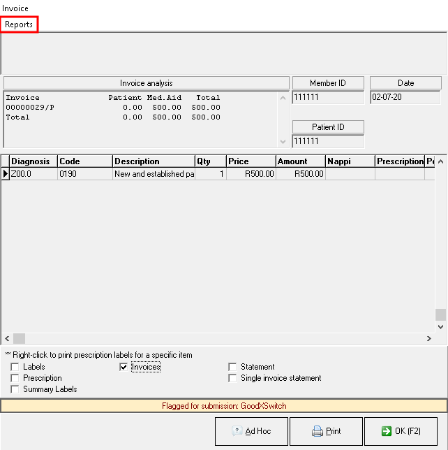The width and height of the screenshot is (448, 450).
Task: Tick the Statement checkbox
Action: (x=233, y=367)
